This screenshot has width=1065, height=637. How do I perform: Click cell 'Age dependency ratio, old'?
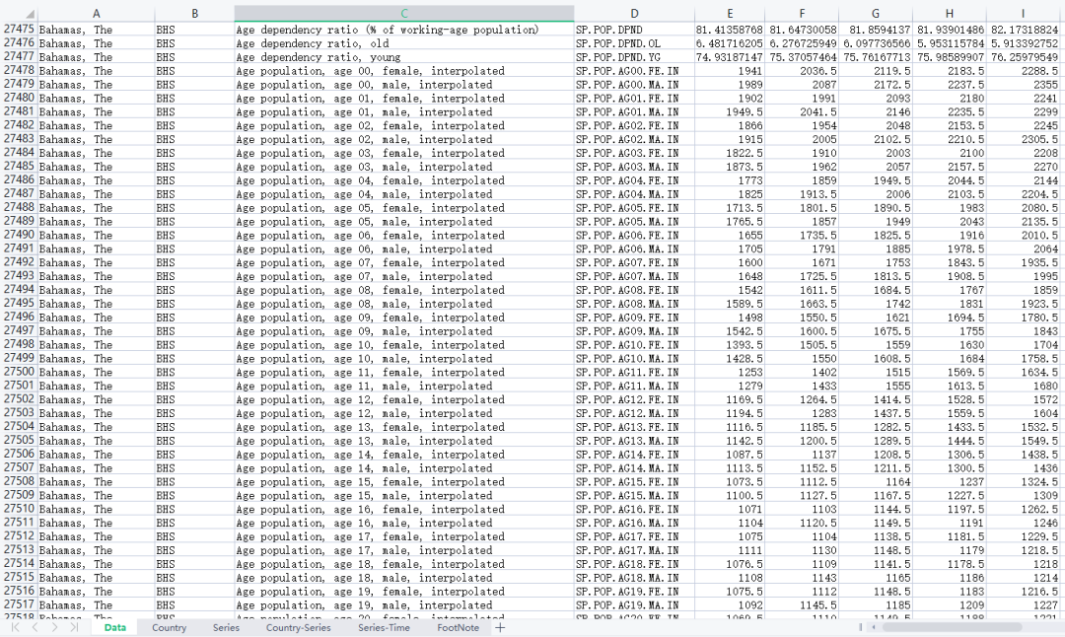[404, 43]
